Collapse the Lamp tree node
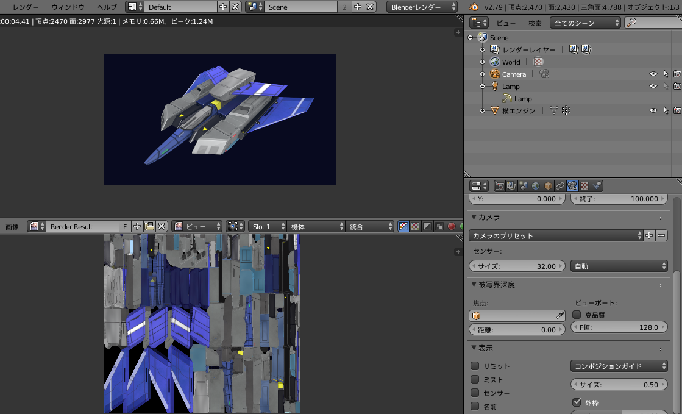Viewport: 682px width, 414px height. (482, 86)
